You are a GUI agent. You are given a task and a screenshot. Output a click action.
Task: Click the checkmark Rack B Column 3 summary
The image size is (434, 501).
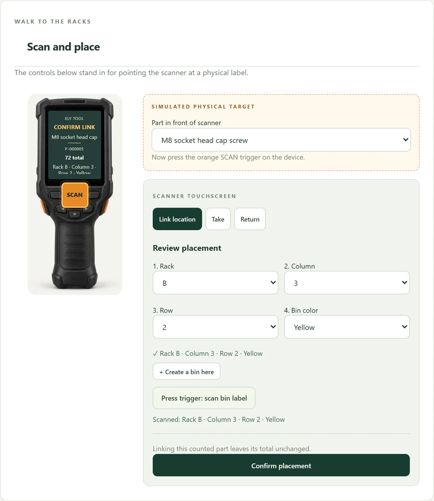[208, 354]
